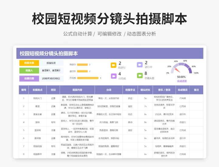Select the 进行中 bar in the bar chart
This screenshot has height=167, width=219.
coord(82,71)
